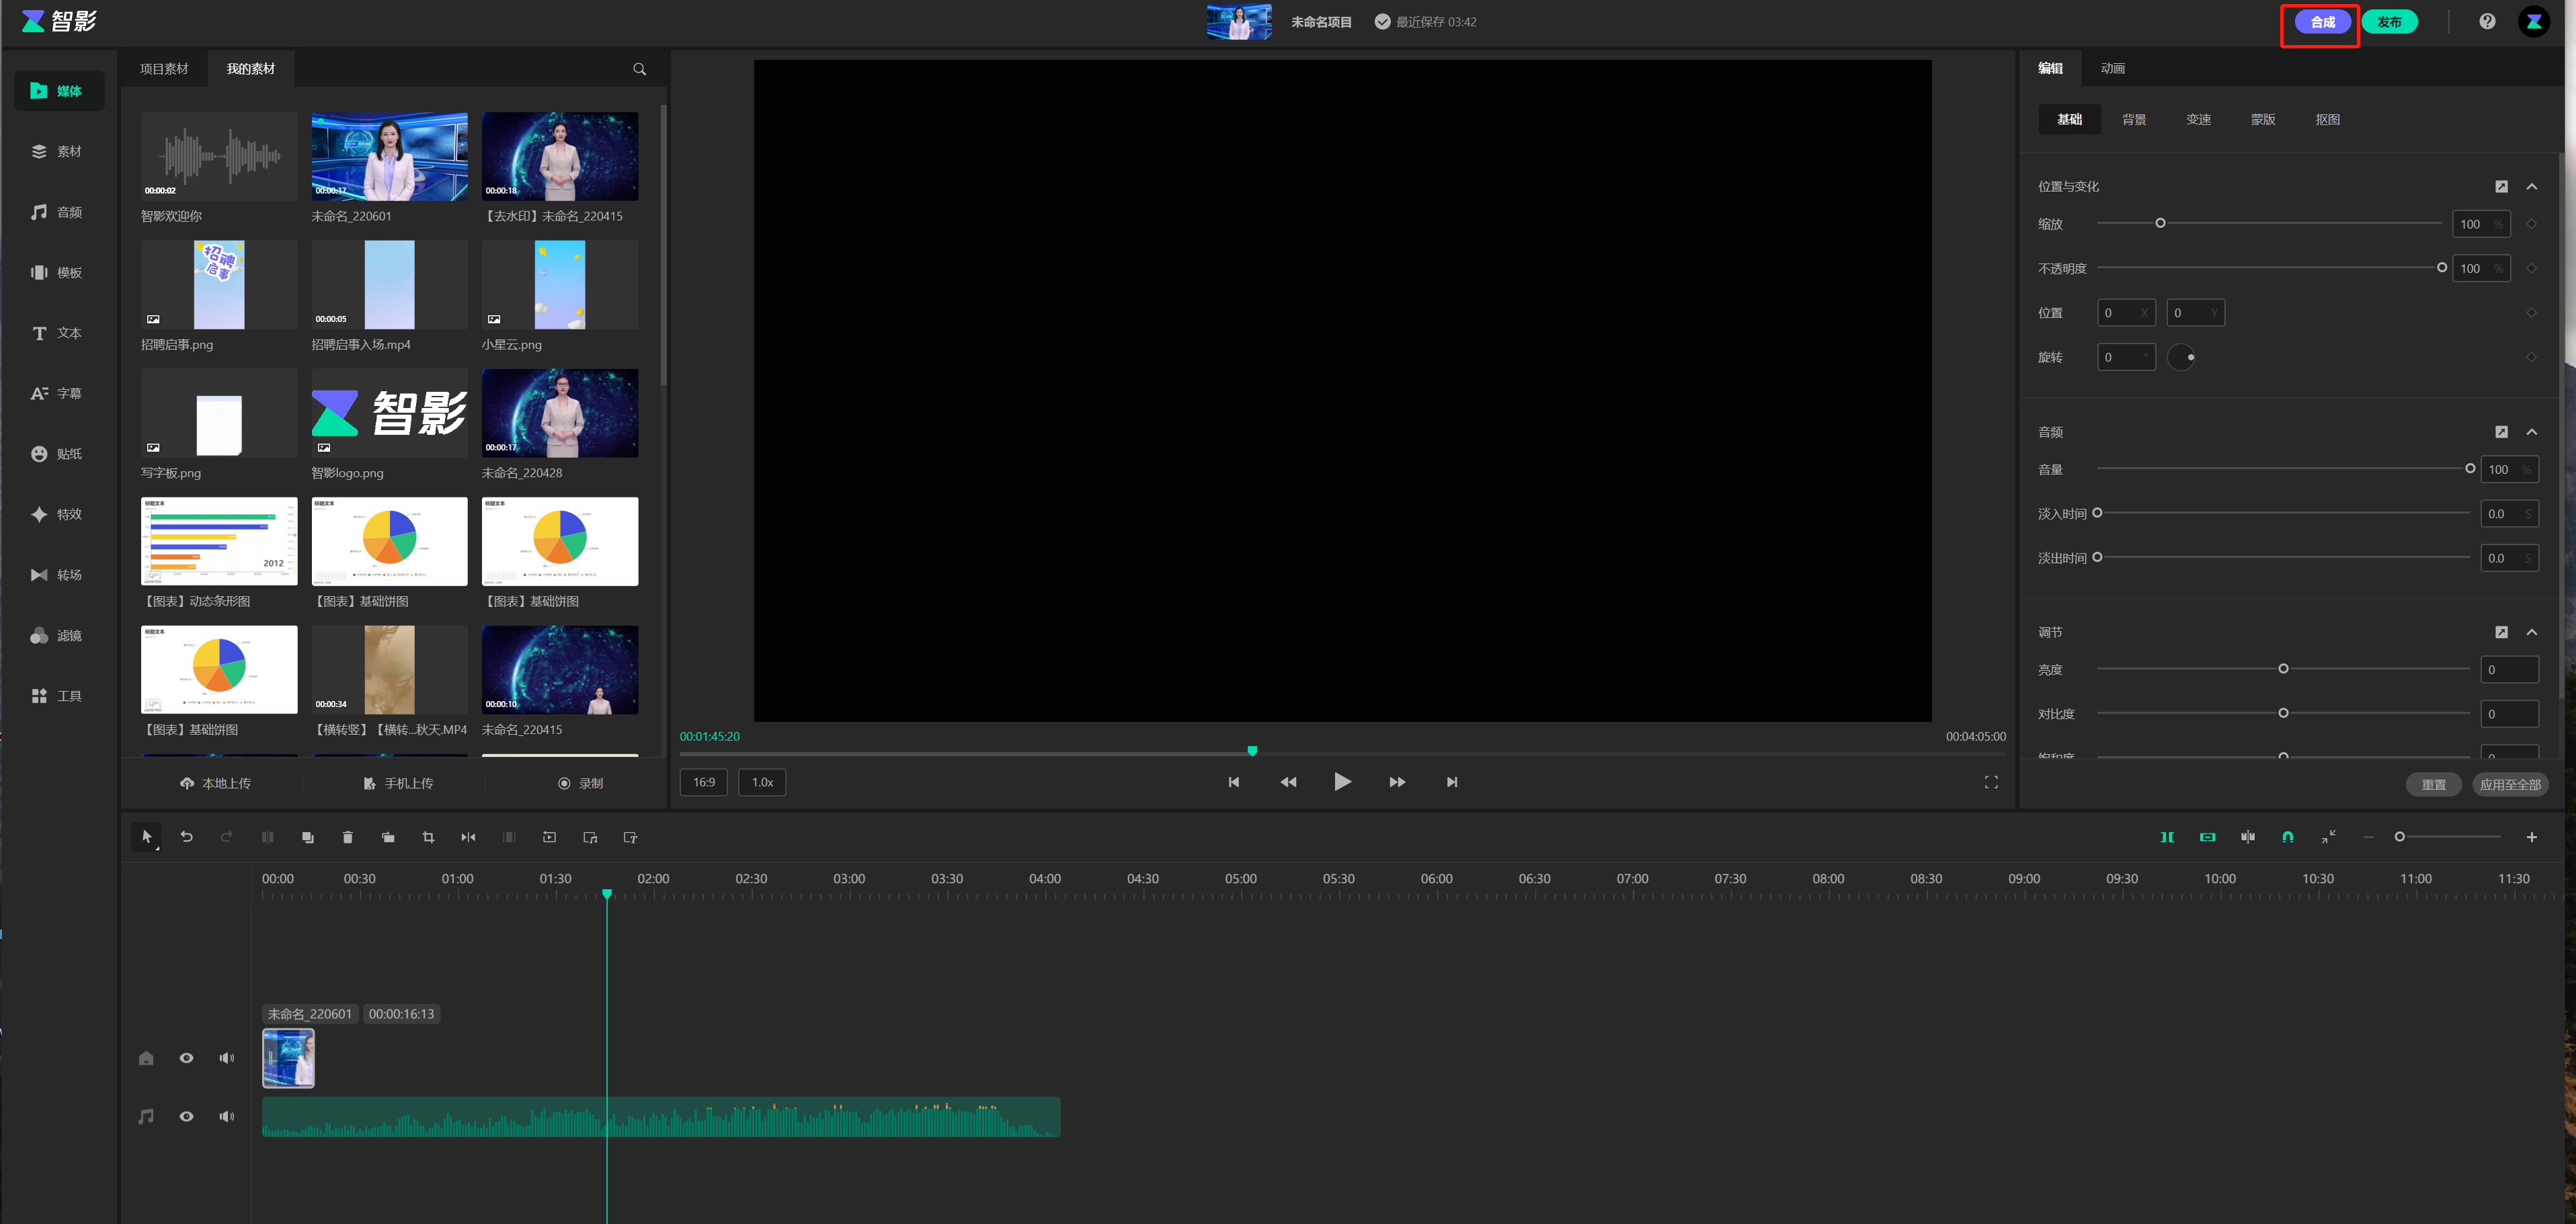
Task: Click the mirror flip icon in timeline toolbar
Action: click(x=468, y=837)
